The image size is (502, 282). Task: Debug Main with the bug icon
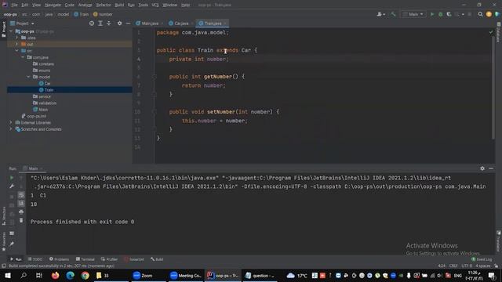click(441, 14)
